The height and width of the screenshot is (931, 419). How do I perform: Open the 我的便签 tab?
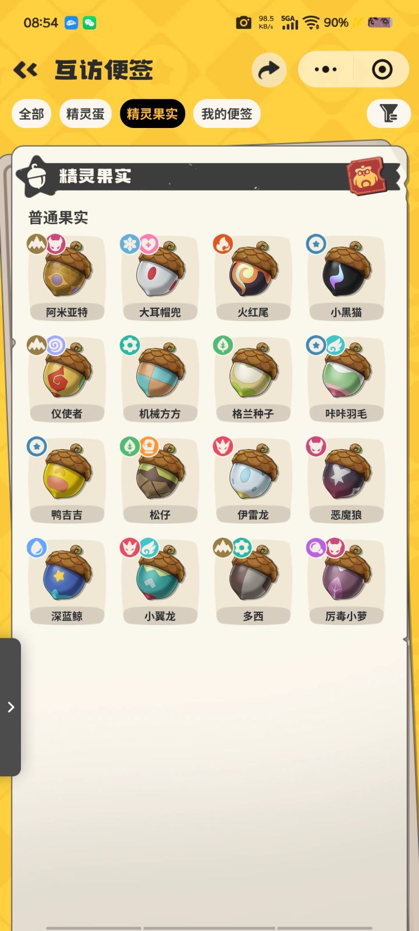coord(227,113)
